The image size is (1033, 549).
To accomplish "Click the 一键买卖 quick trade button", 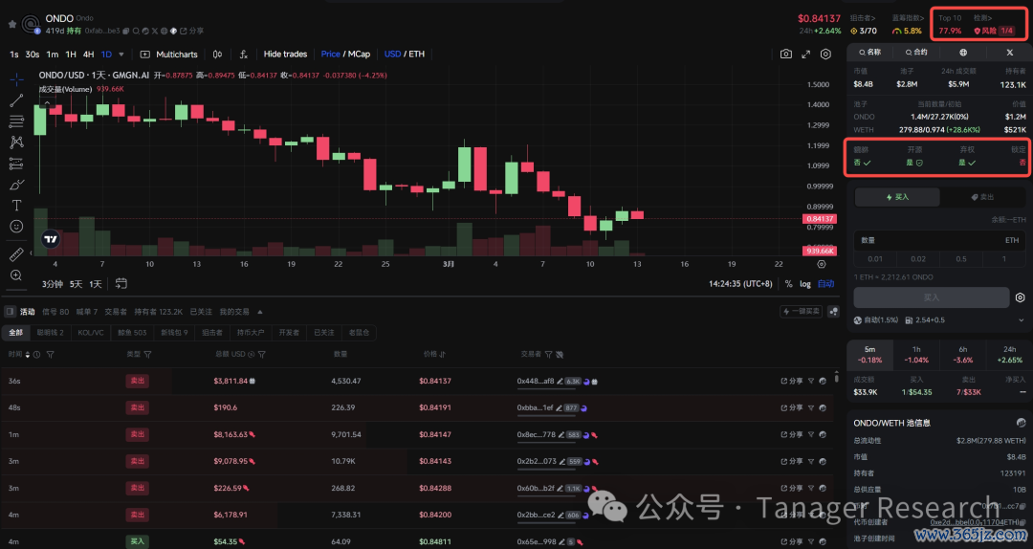I will (x=802, y=312).
